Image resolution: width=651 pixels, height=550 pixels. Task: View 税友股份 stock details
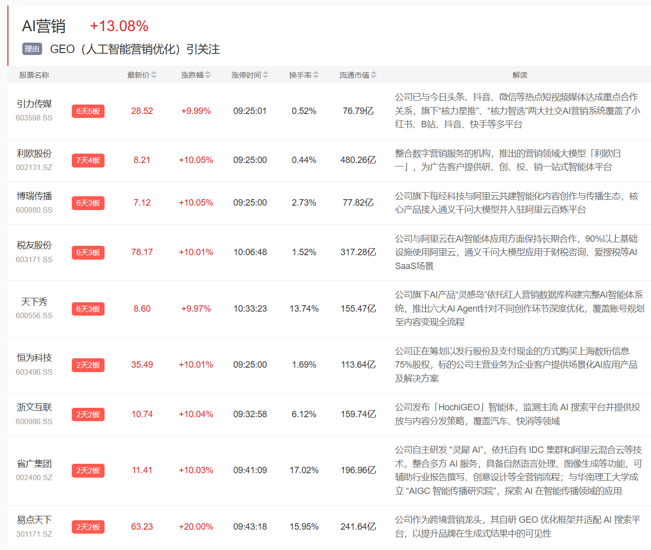coord(34,245)
